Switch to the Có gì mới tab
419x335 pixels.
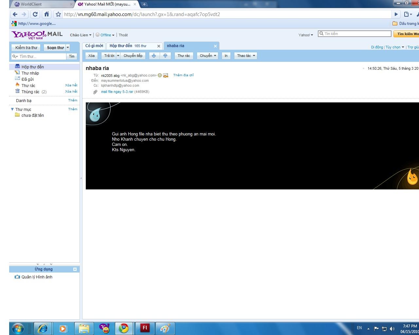pos(94,46)
